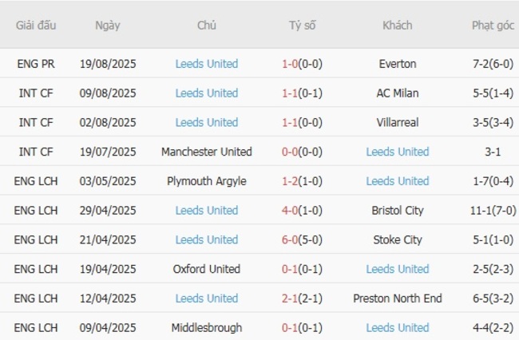Image resolution: width=519 pixels, height=340 pixels.
Task: Open the Manchester United team link
Action: (x=207, y=152)
